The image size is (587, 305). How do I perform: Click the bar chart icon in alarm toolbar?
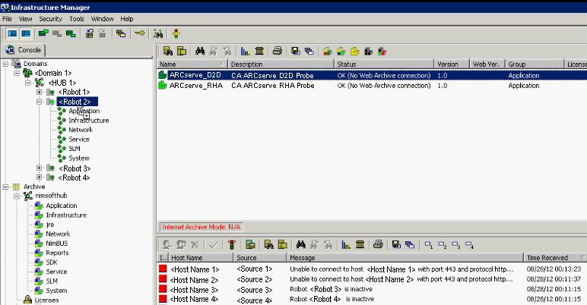point(346,245)
